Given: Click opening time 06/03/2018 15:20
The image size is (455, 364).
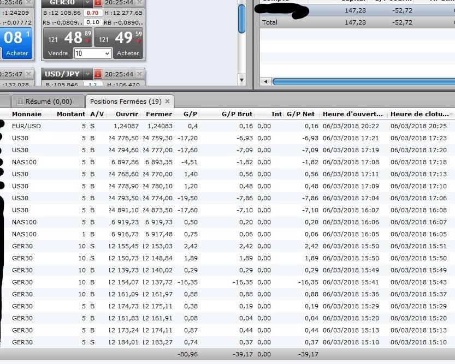Looking at the screenshot, I should pyautogui.click(x=351, y=318).
